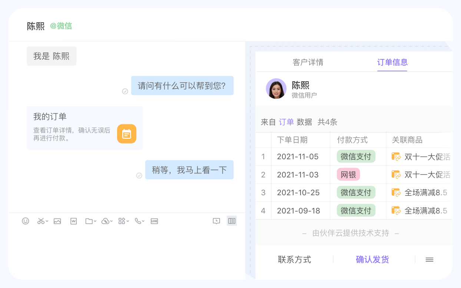Viewport: 461px width, 288px height.
Task: Toggle the sidebar panel icon
Action: pyautogui.click(x=232, y=221)
